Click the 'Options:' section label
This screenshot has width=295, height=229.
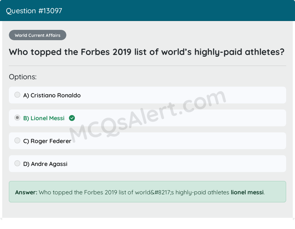tap(23, 77)
